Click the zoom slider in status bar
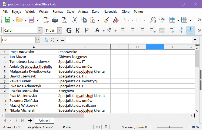 tap(170, 127)
